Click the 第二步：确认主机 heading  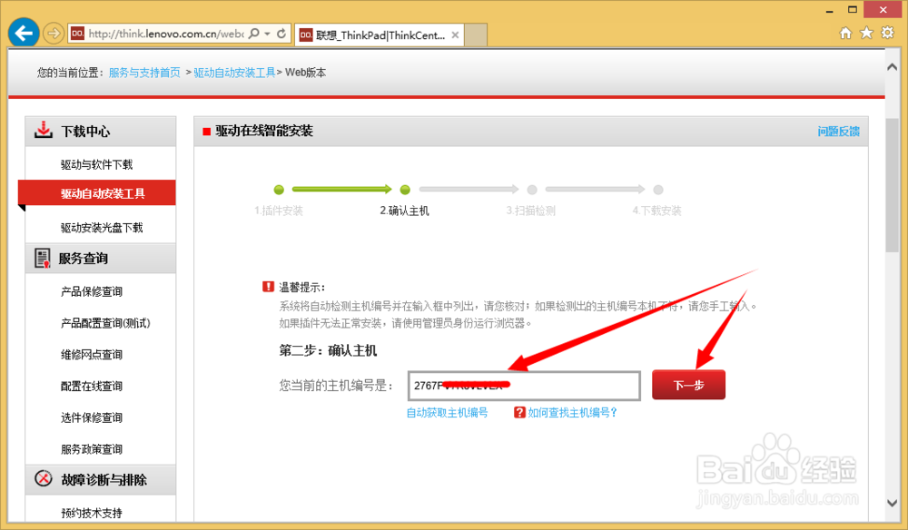click(x=328, y=350)
